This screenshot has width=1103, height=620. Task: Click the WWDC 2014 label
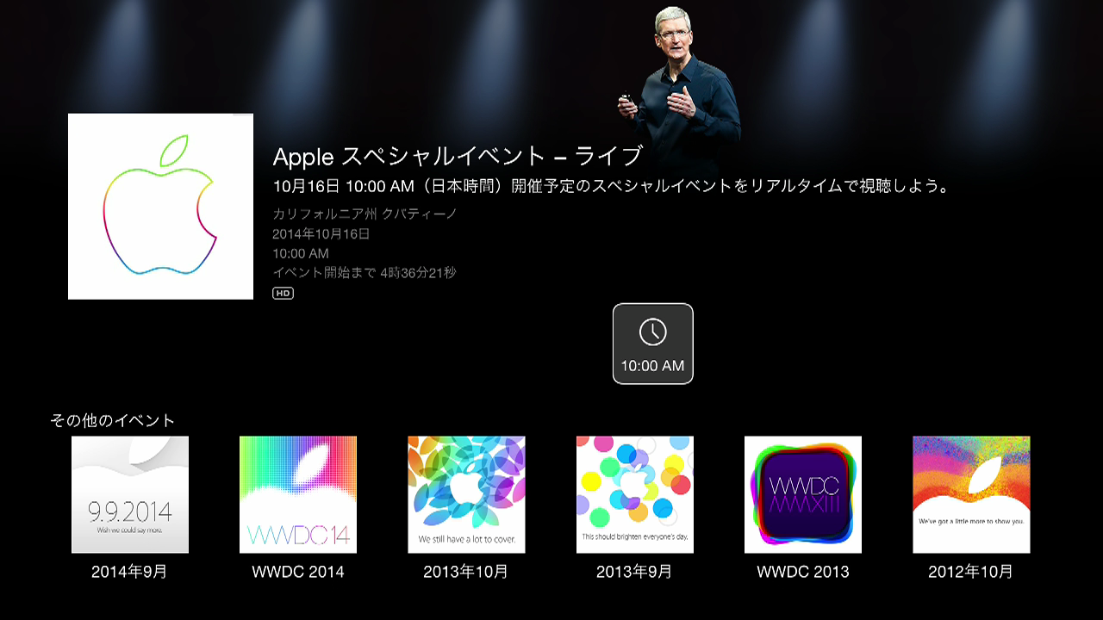point(298,572)
